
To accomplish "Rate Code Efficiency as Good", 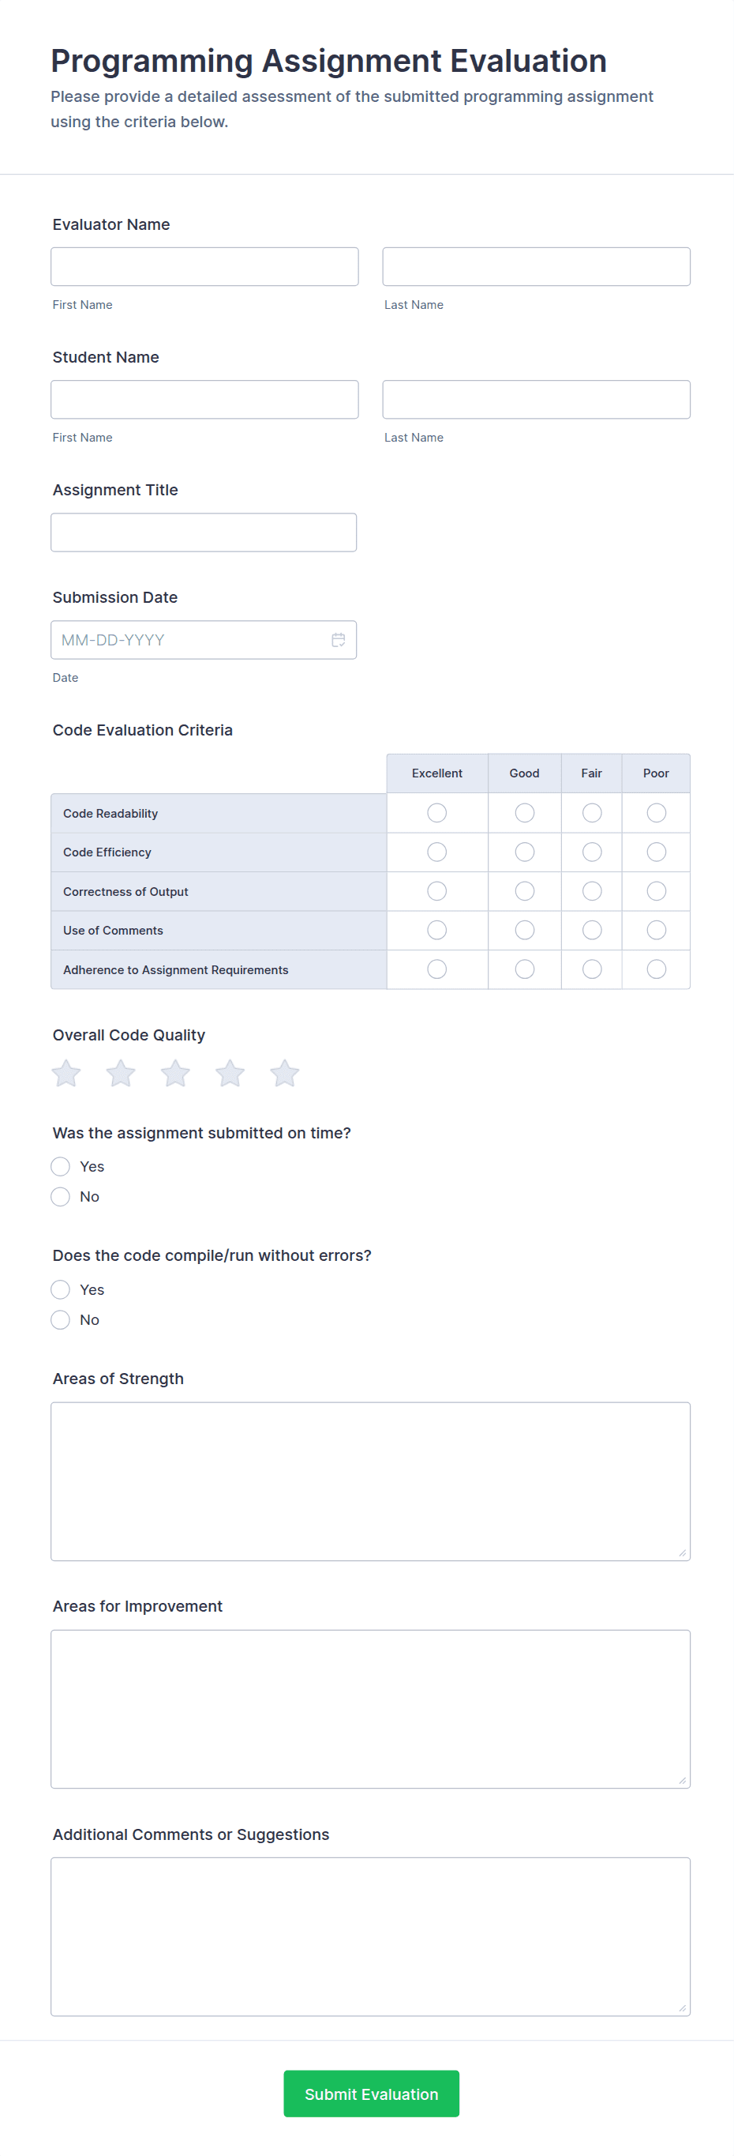I will pos(524,852).
